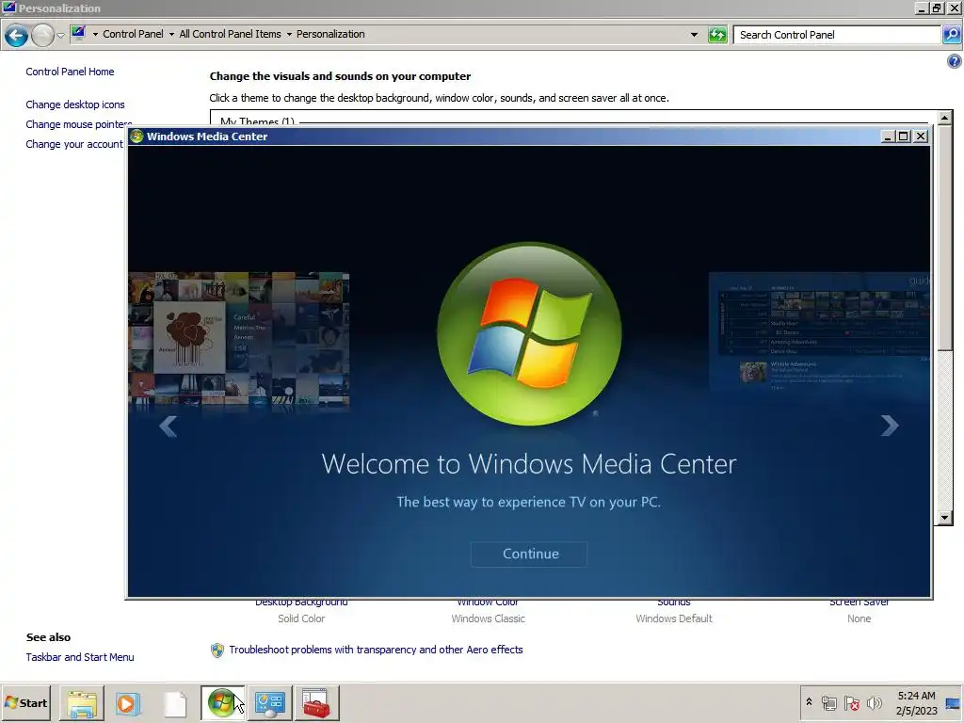This screenshot has width=964, height=723.
Task: Maximize the Windows Media Center window
Action: 903,137
